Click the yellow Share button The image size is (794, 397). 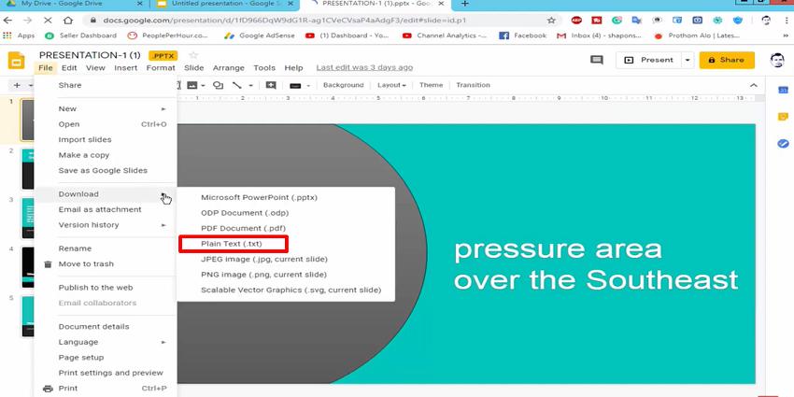tap(727, 60)
